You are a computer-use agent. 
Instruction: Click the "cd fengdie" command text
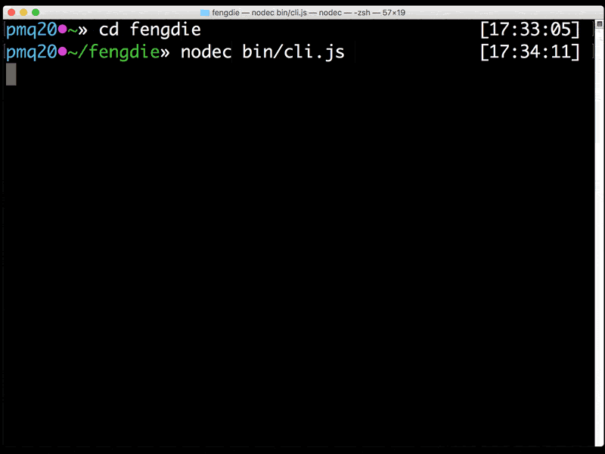[x=150, y=30]
